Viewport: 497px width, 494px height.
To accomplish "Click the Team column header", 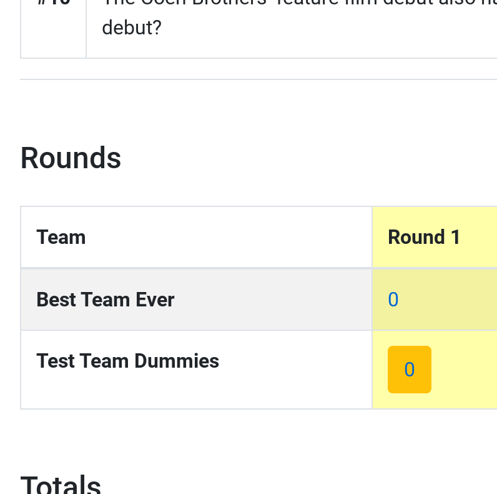I will (61, 237).
